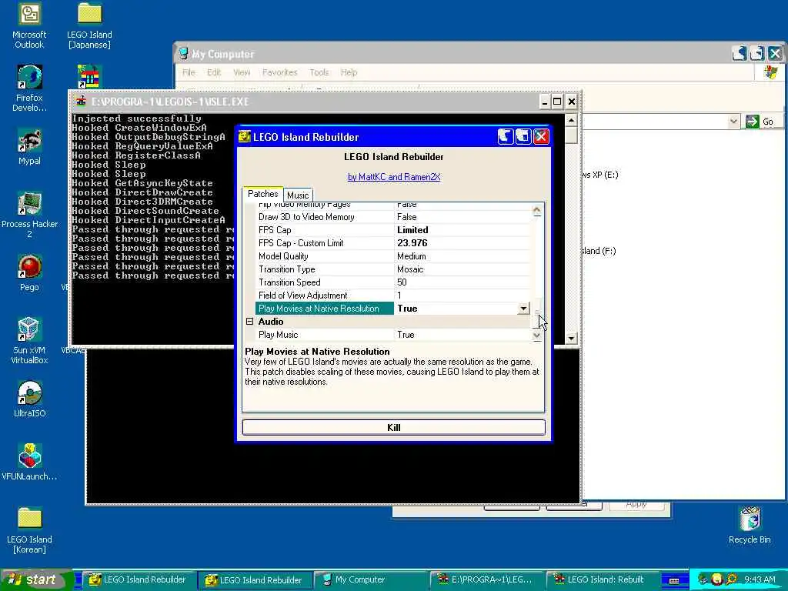Click the Go arrow icon in My Computer
Image resolution: width=788 pixels, height=591 pixels.
[x=753, y=121]
